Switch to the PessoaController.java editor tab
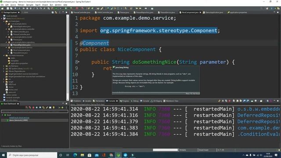This screenshot has width=281, height=158. [81, 12]
